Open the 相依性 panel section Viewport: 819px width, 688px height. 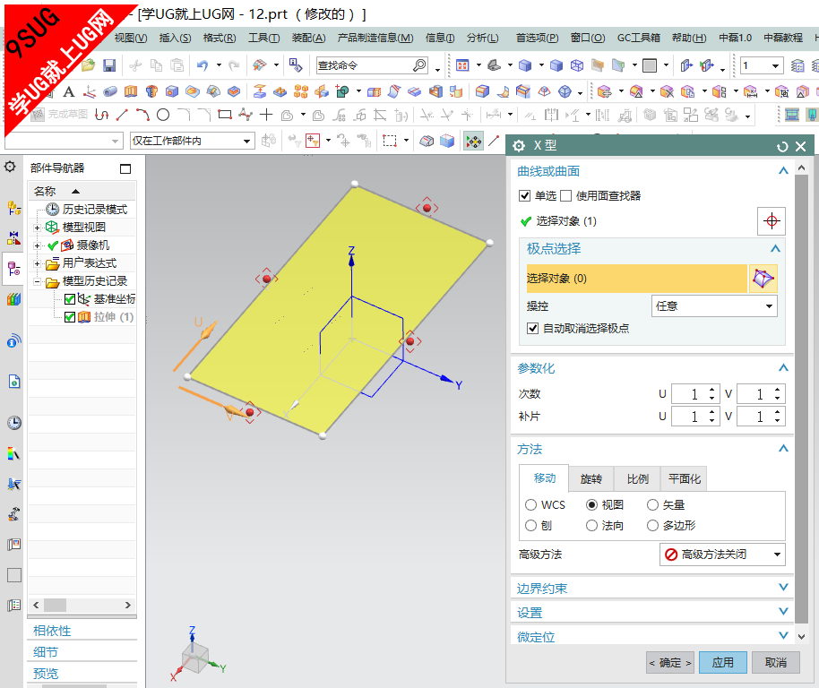click(x=52, y=631)
